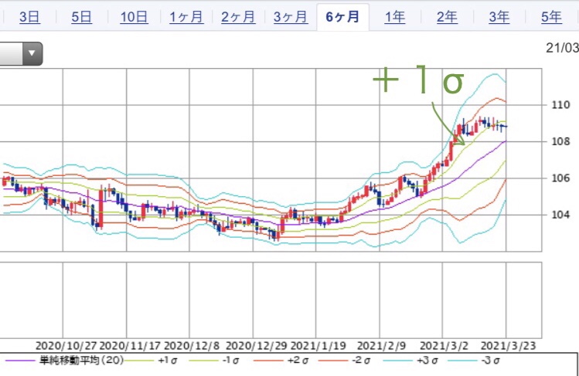Click the 単純移動平均(20) legend entry
The height and width of the screenshot is (376, 579).
(x=81, y=360)
